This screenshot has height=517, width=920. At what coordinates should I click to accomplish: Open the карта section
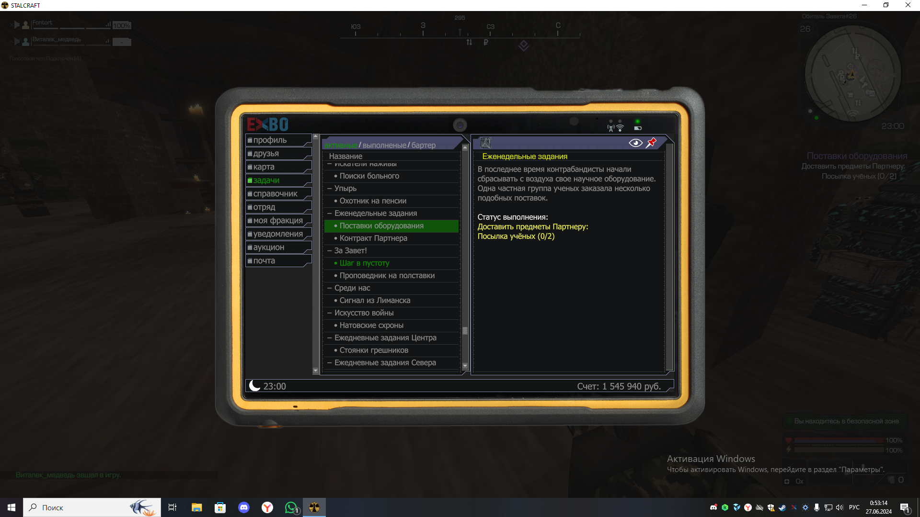coord(278,167)
